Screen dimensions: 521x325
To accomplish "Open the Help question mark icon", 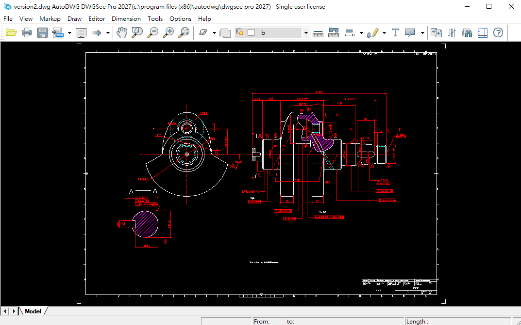I will [498, 33].
